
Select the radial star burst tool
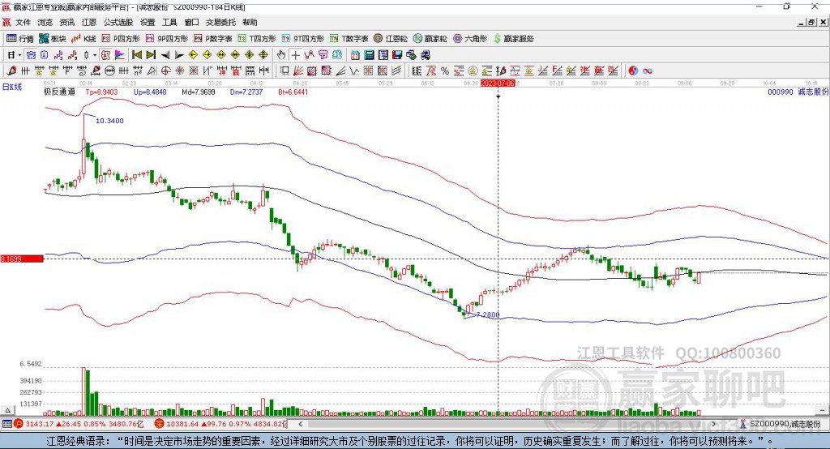click(x=179, y=71)
